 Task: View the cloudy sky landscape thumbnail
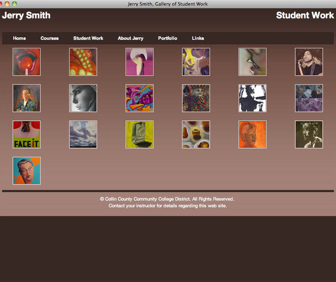pyautogui.click(x=83, y=134)
